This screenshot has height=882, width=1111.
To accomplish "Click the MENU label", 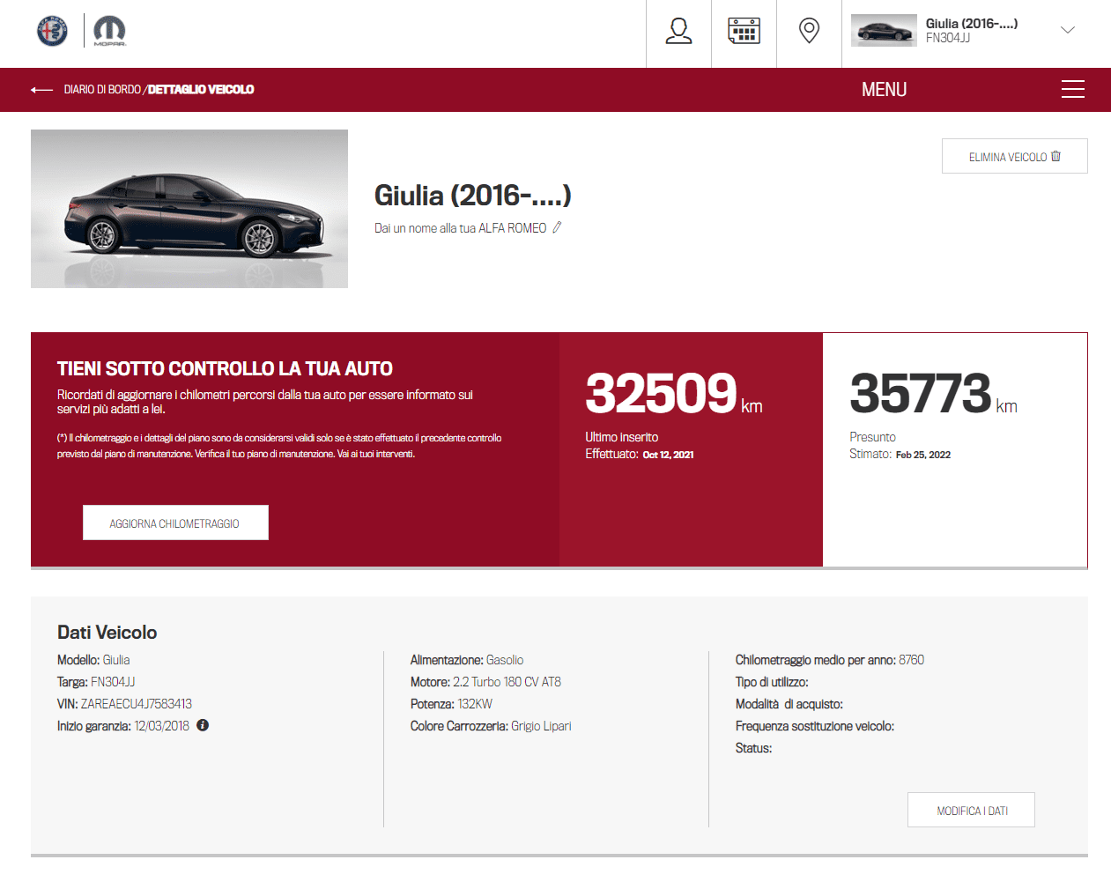I will point(884,90).
